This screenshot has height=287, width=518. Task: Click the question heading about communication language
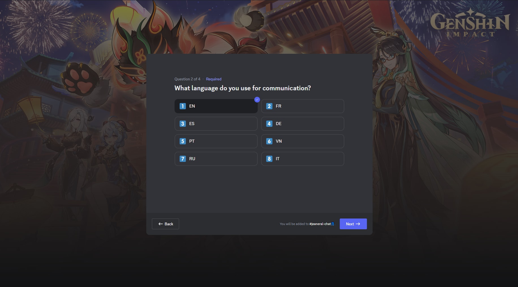(242, 88)
